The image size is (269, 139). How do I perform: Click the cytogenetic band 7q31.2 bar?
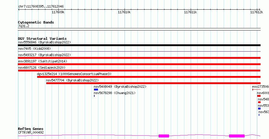pos(139,29)
